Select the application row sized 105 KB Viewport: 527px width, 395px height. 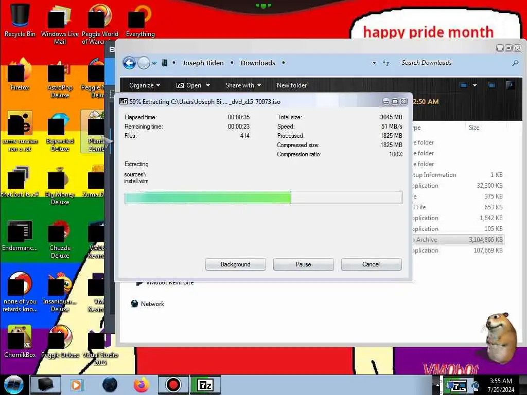tap(459, 229)
